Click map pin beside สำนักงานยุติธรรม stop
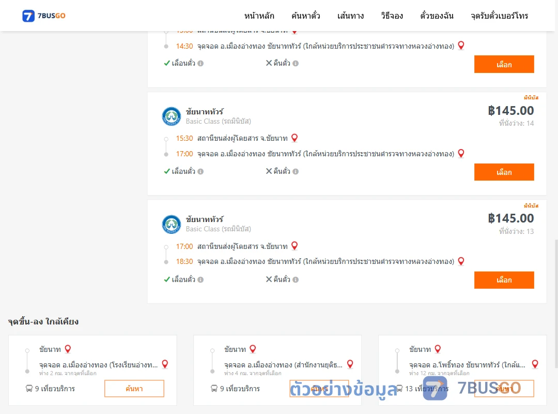 (350, 364)
